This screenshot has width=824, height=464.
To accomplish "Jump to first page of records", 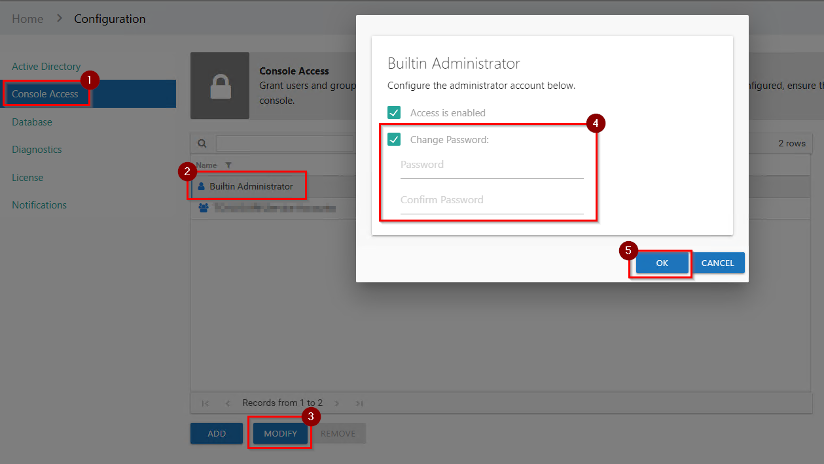I will [x=206, y=403].
